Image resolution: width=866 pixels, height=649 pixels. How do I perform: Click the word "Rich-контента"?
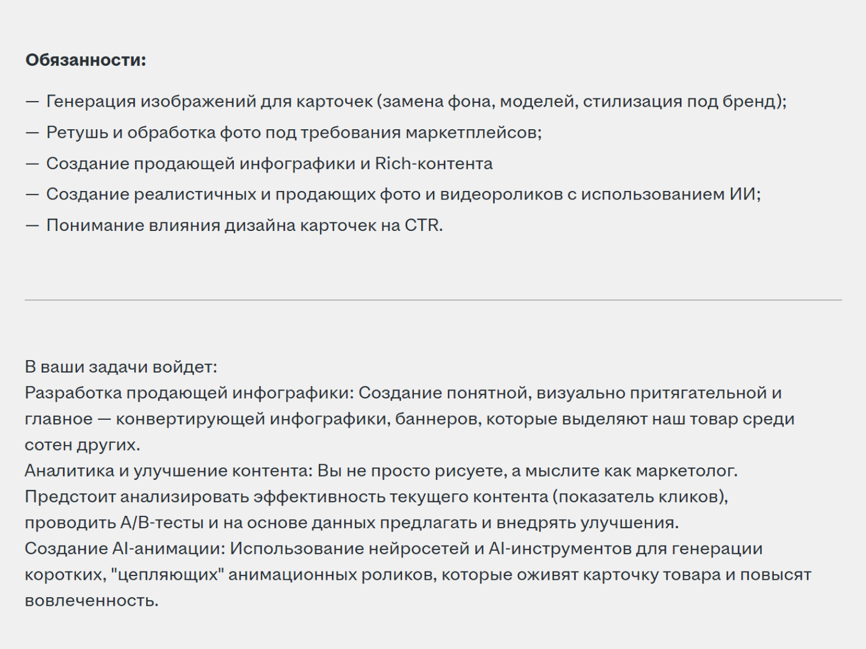tap(434, 164)
